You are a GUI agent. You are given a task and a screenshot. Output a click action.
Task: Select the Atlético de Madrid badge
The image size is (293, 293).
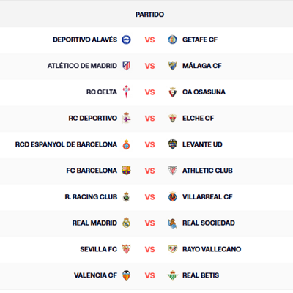[126, 66]
